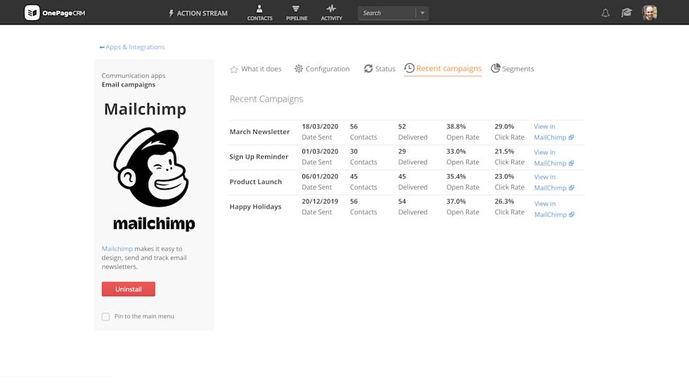Click the OnePageCRM logo

coord(55,13)
